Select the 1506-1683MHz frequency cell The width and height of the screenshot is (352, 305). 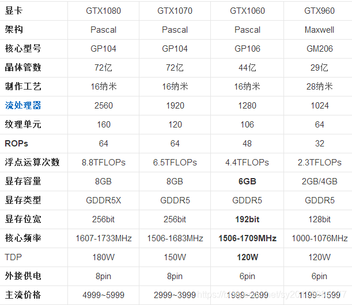coord(175,238)
